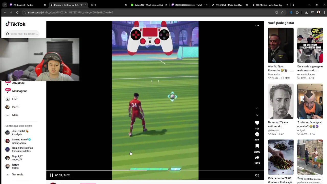This screenshot has height=184, width=327.
Task: Open ferrao account
Action: (15, 166)
